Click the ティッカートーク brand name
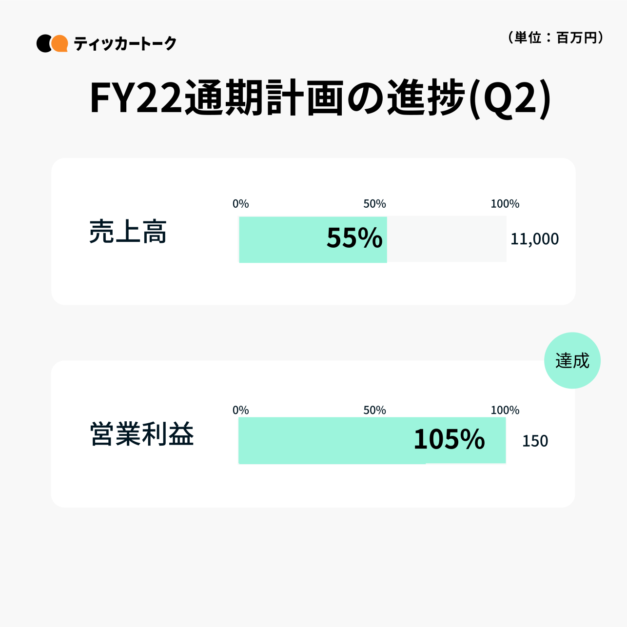627x627 pixels. 125,44
